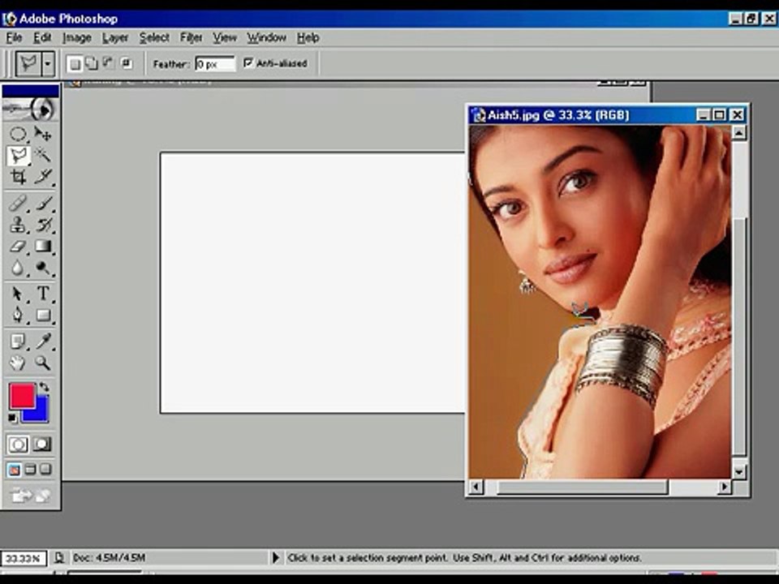Select the Zoom tool
The height and width of the screenshot is (584, 779).
[43, 363]
